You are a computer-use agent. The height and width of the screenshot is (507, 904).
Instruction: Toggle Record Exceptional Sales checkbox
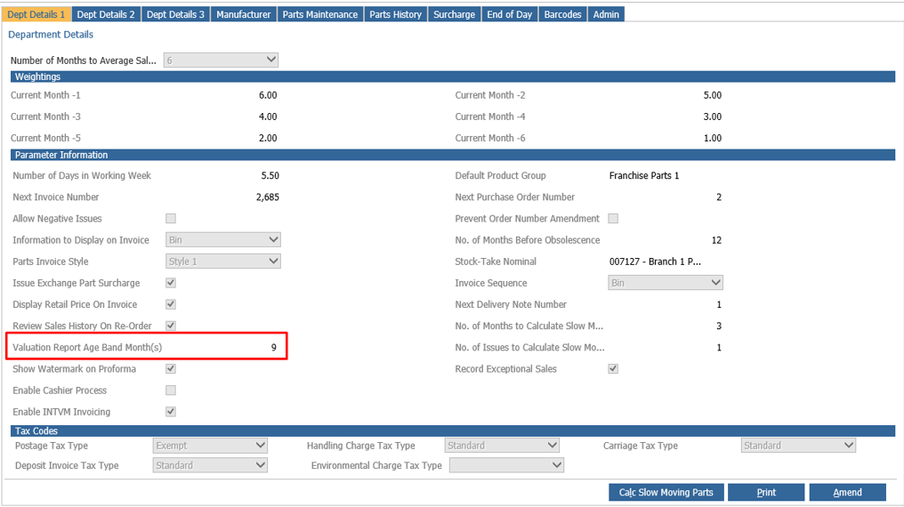coord(613,369)
